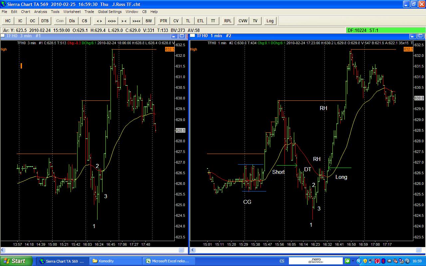
Task: Open the Trade menu
Action: pyautogui.click(x=89, y=12)
